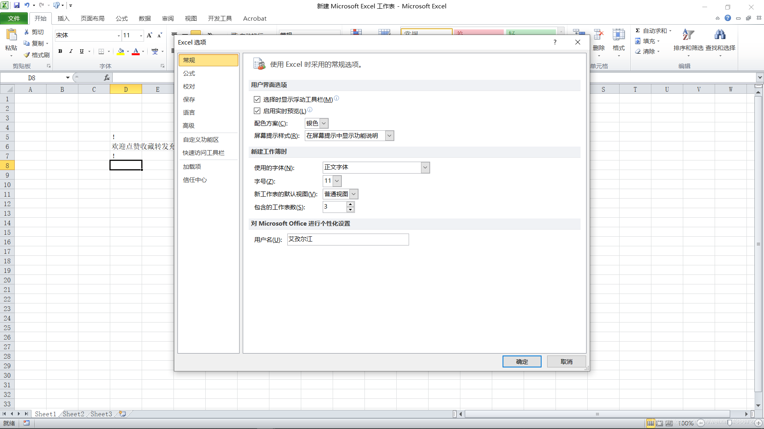Toggle Bold formatting button

tap(60, 51)
